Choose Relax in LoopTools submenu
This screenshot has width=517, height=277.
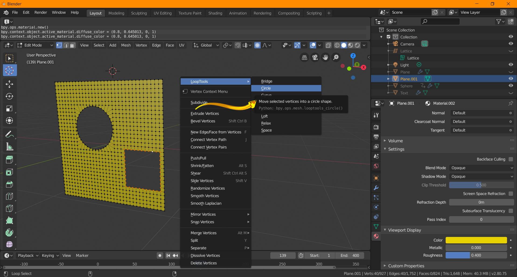click(x=286, y=123)
